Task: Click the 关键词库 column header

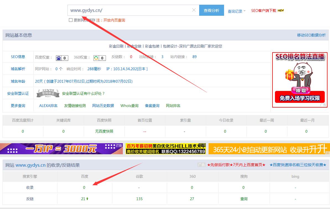Action: click(63, 120)
